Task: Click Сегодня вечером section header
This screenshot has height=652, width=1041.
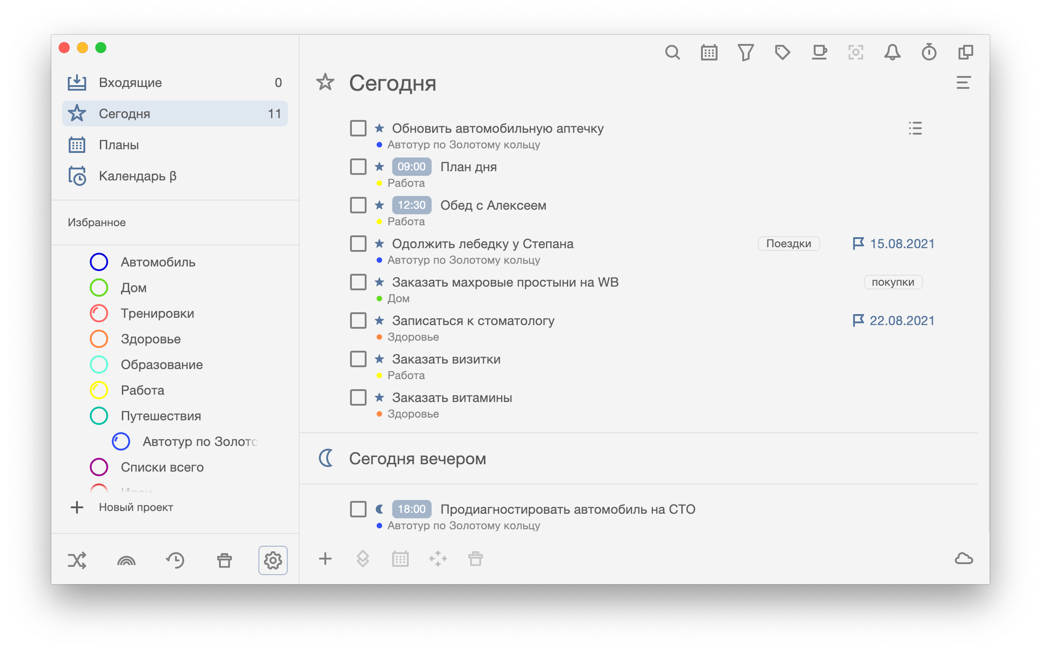Action: (x=417, y=458)
